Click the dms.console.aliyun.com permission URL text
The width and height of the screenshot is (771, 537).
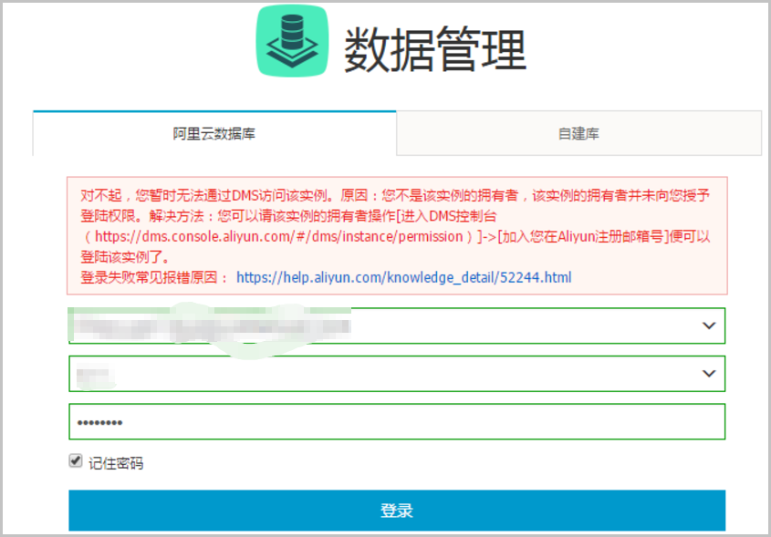[x=279, y=237]
